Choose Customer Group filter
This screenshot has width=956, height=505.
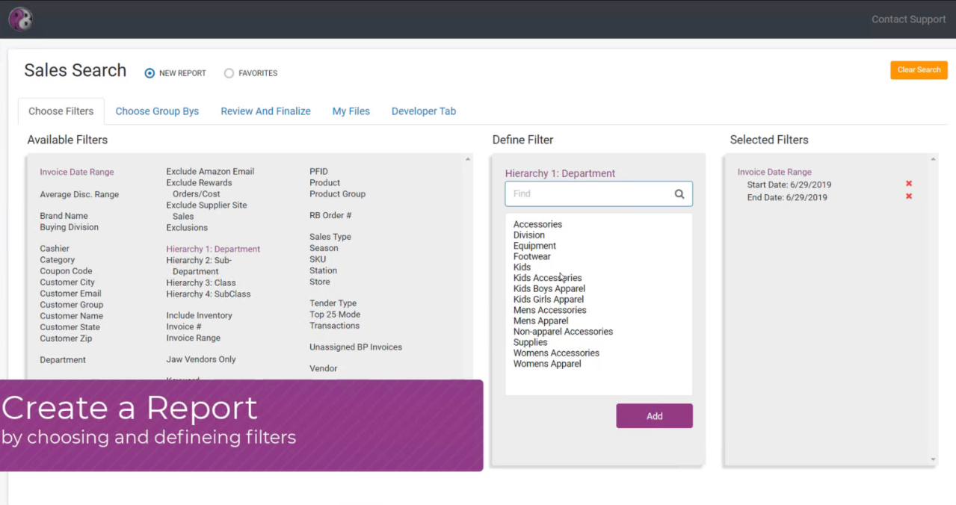click(72, 305)
